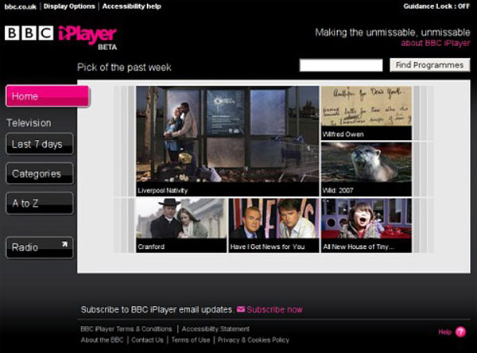Follow the Subscribe now link

click(274, 309)
